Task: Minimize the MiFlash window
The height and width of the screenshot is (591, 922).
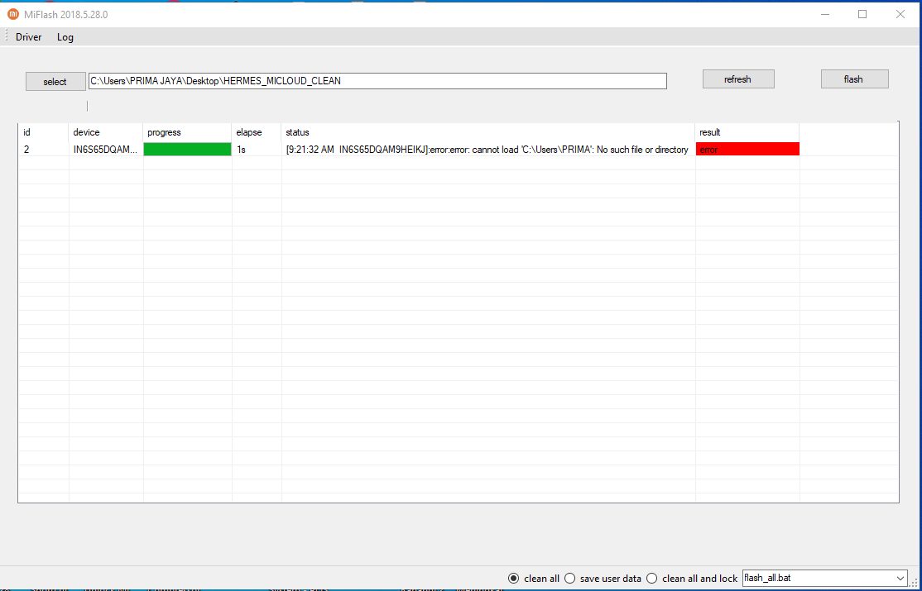Action: pyautogui.click(x=825, y=14)
